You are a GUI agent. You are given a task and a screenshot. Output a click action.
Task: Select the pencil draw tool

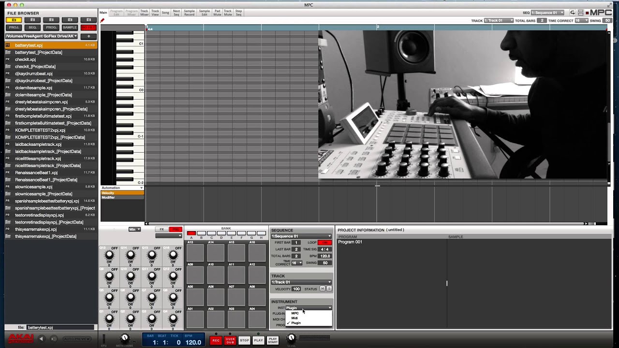click(x=102, y=20)
